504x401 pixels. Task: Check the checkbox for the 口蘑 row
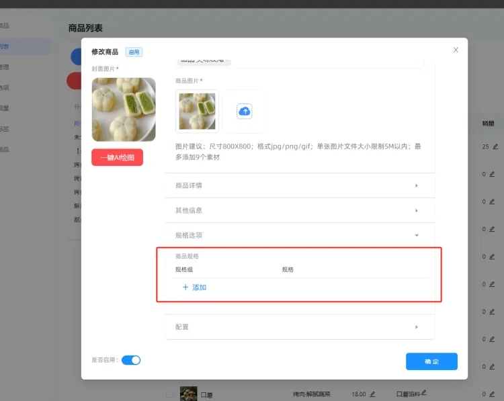pos(170,394)
